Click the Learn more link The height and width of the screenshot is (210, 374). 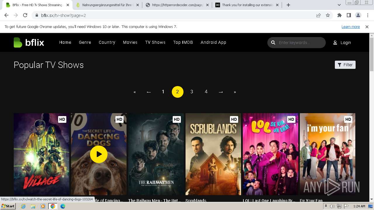[x=351, y=27]
